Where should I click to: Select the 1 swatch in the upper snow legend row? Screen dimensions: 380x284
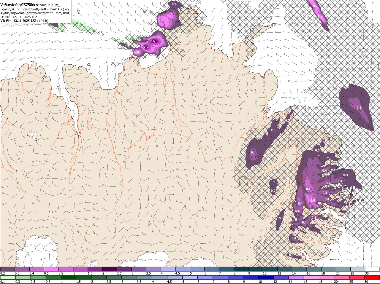tap(80, 269)
